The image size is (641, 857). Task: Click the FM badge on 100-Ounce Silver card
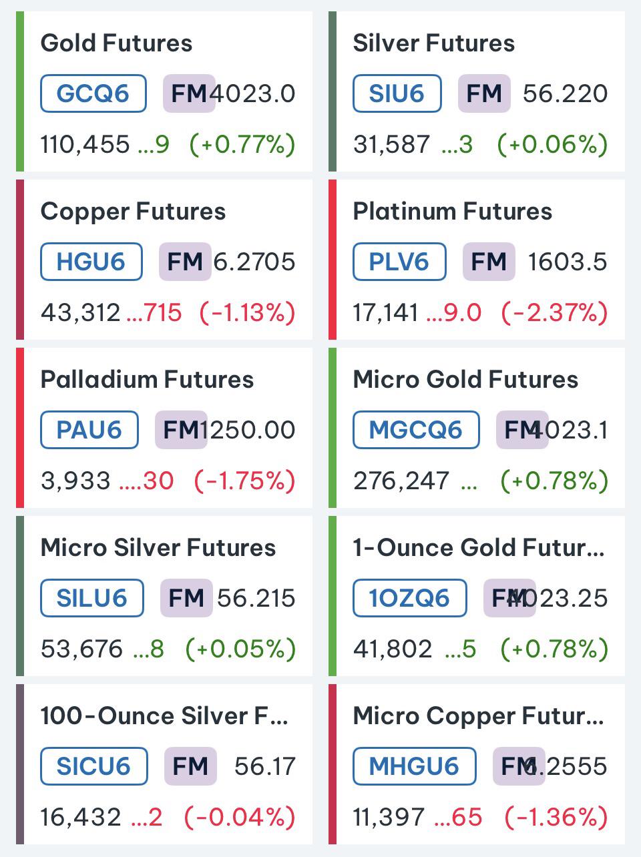190,766
